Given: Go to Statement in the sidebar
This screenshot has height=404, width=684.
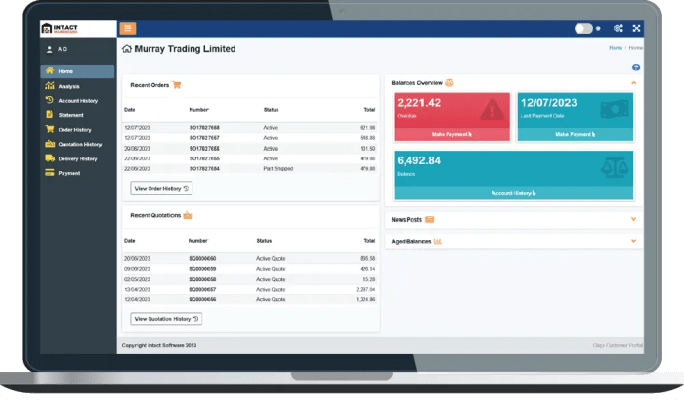Looking at the screenshot, I should coord(70,115).
